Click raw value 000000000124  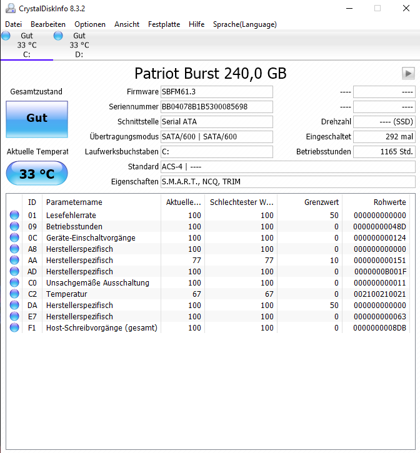[x=379, y=238]
